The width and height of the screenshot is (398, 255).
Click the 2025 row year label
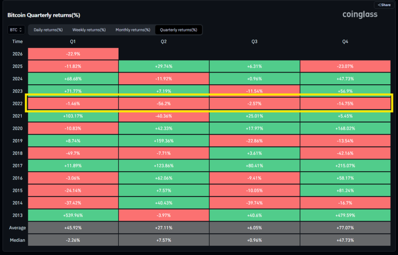(17, 66)
